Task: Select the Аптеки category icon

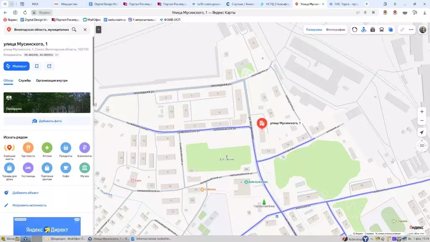Action: (x=47, y=148)
